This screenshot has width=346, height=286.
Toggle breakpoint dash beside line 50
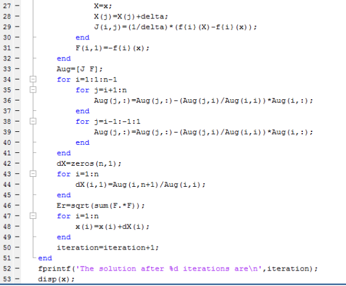17,247
